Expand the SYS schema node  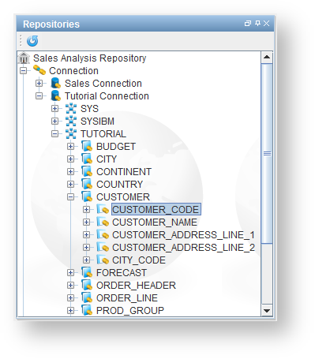54,108
